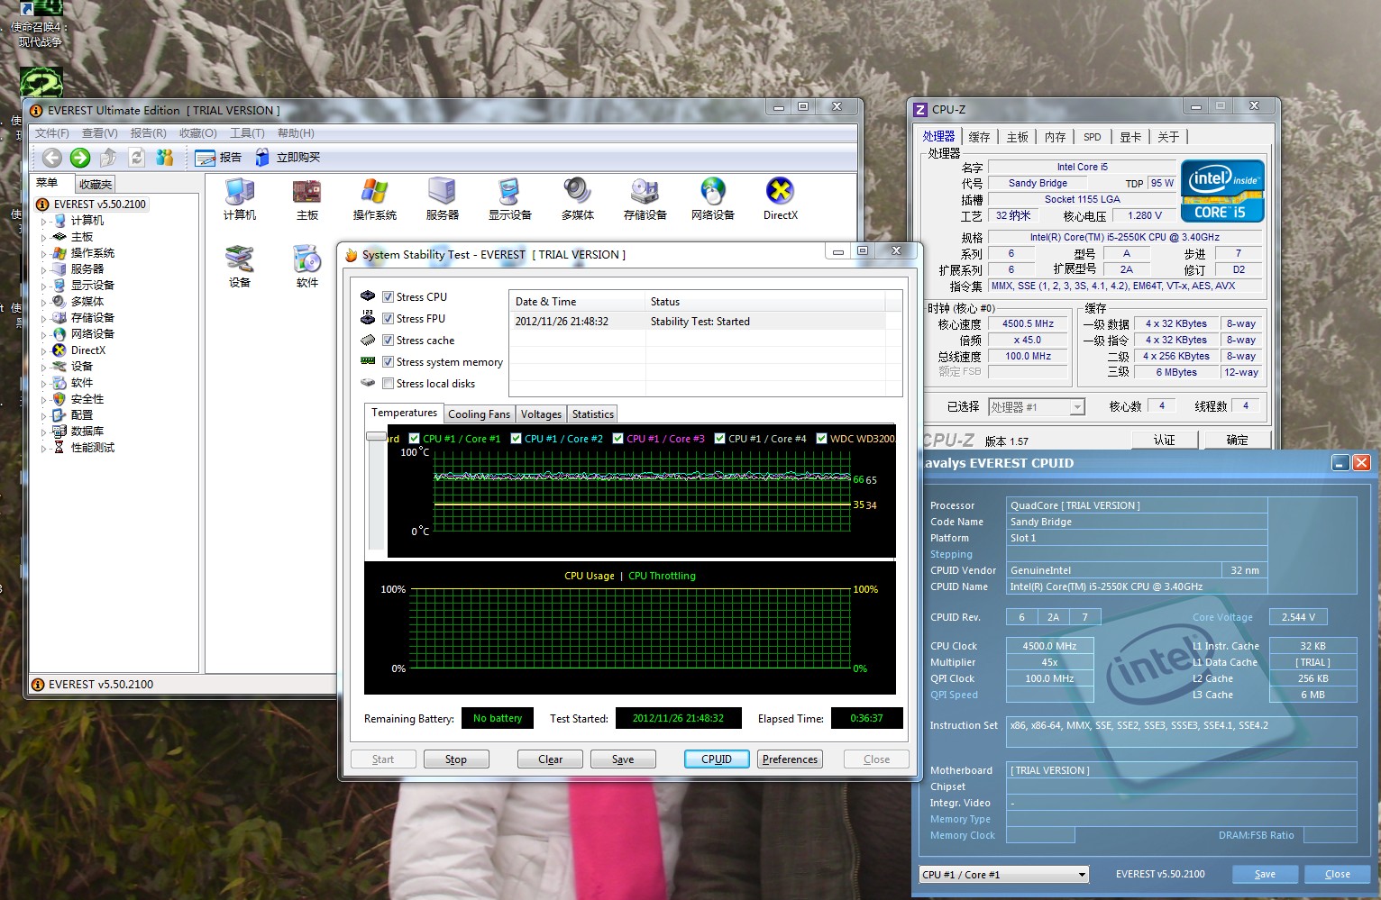The image size is (1381, 900).
Task: Open the 报告 report toolbar button
Action: pyautogui.click(x=218, y=158)
